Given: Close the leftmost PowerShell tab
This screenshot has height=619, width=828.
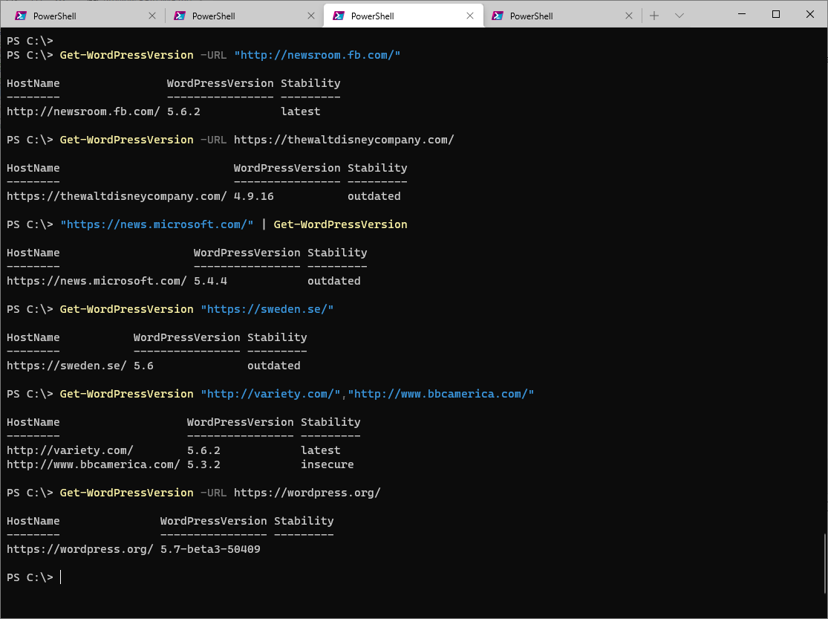Looking at the screenshot, I should coord(152,16).
